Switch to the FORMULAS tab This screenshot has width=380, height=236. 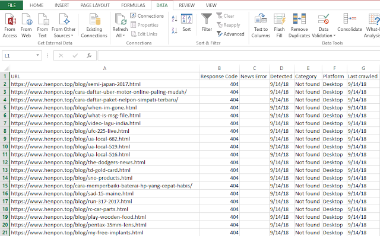coord(133,5)
